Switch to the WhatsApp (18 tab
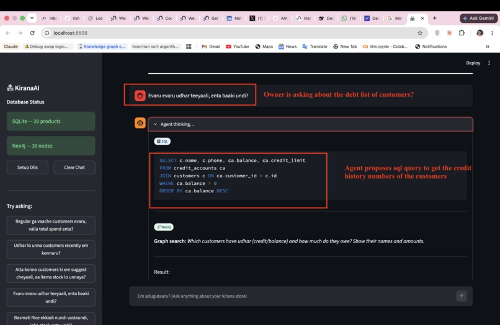 click(349, 18)
